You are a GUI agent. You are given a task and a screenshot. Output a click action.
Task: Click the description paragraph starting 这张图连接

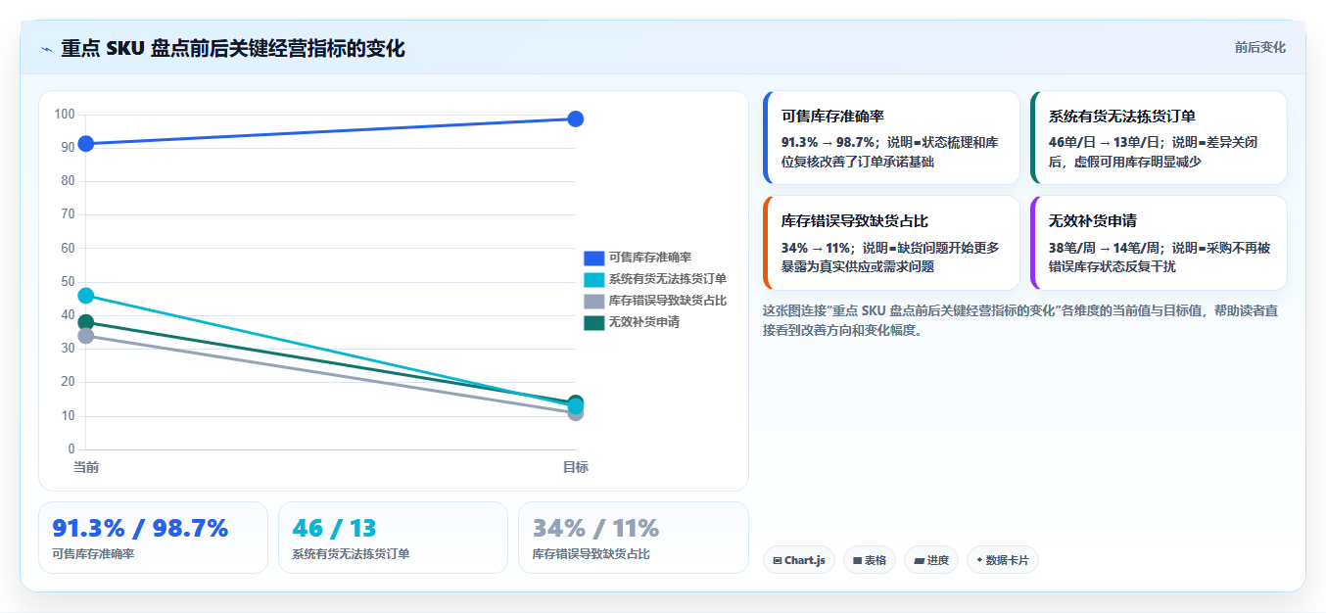point(1020,320)
